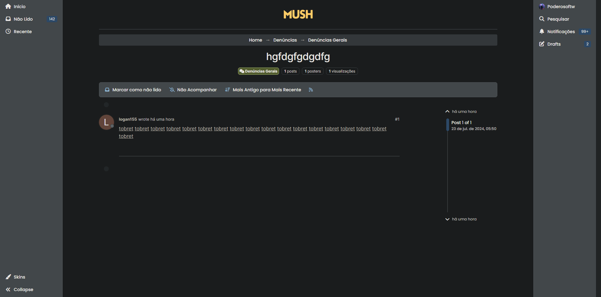This screenshot has width=601, height=297.
Task: Click the first 'tobret' link
Action: (126, 129)
